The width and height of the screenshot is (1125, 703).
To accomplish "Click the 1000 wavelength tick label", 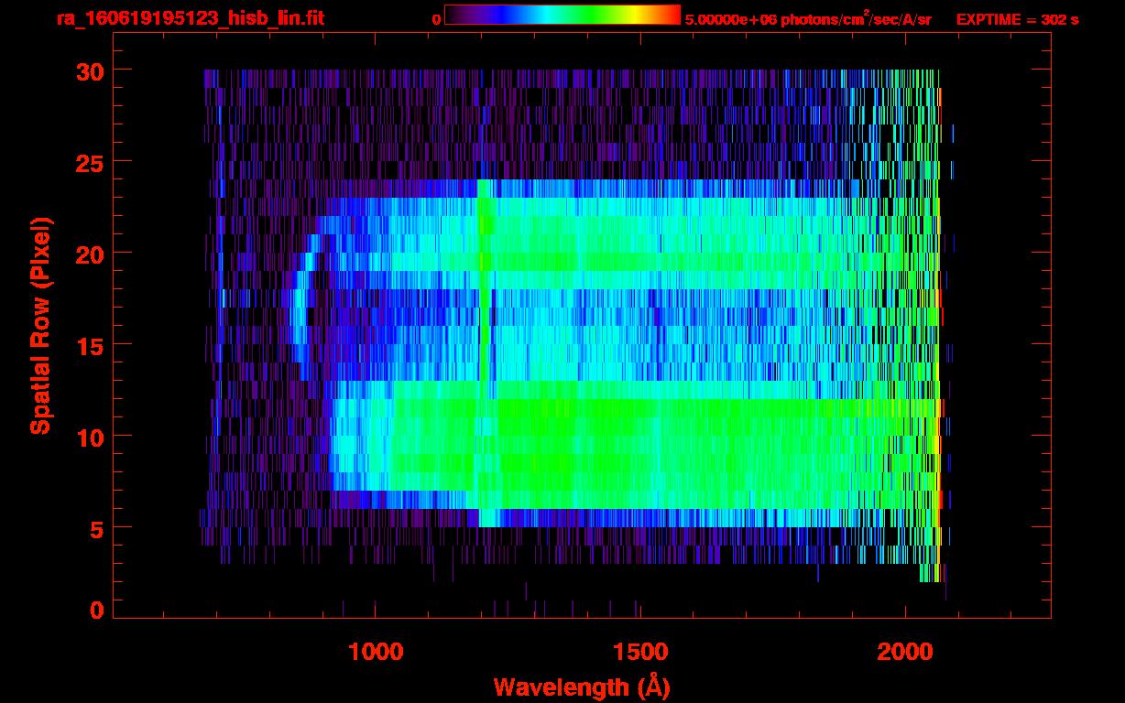I will coord(375,651).
